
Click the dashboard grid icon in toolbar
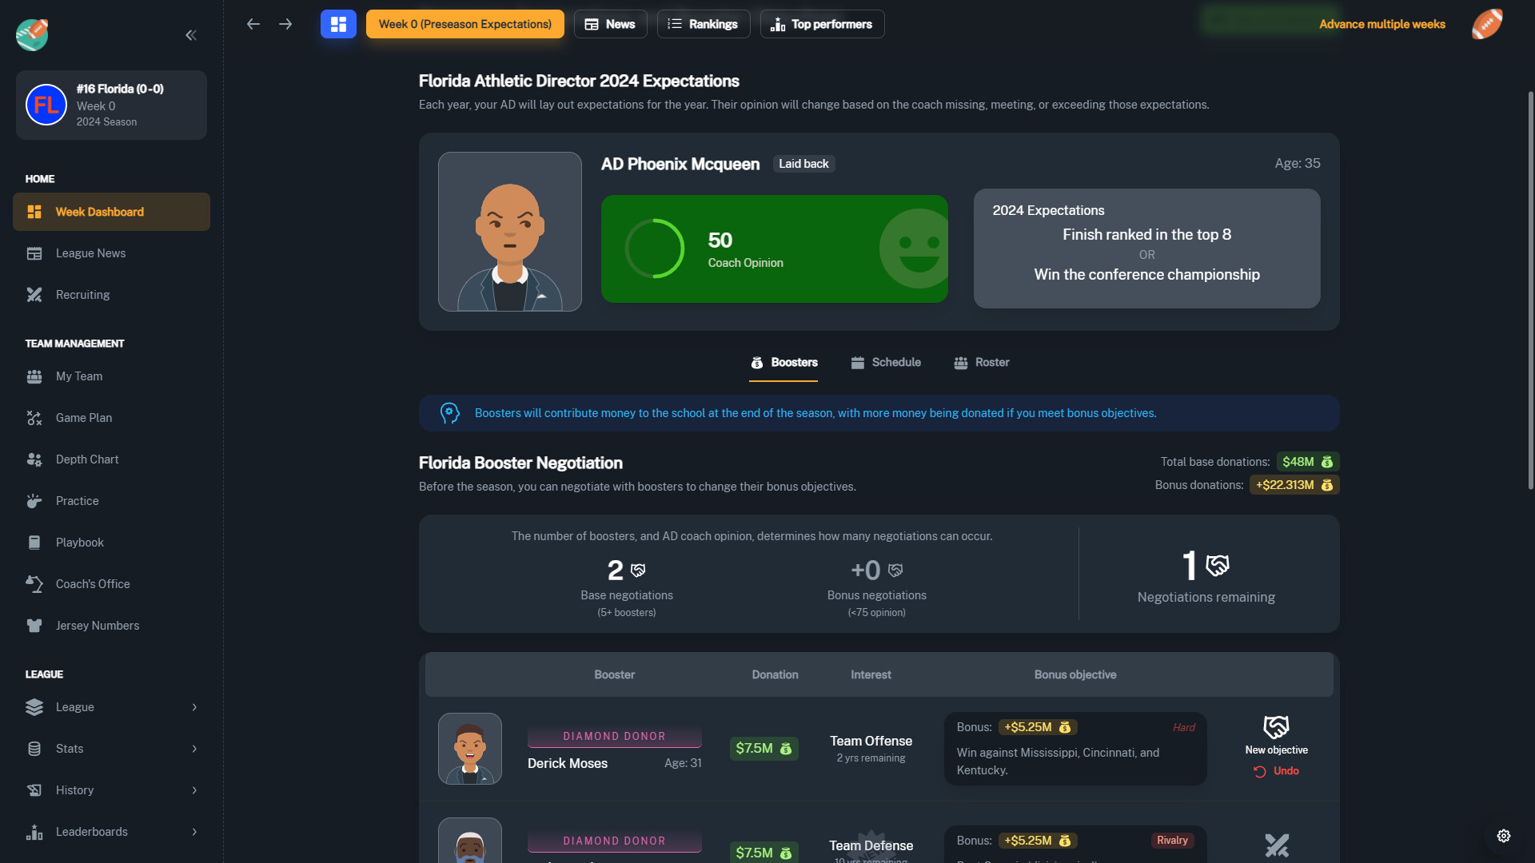pyautogui.click(x=337, y=24)
